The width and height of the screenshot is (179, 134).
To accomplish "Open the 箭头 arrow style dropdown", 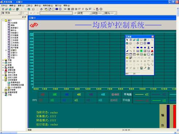I will [111, 13].
